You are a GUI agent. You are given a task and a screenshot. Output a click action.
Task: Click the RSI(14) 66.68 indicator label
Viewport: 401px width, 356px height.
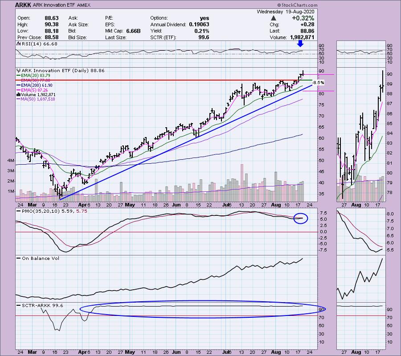pos(40,44)
